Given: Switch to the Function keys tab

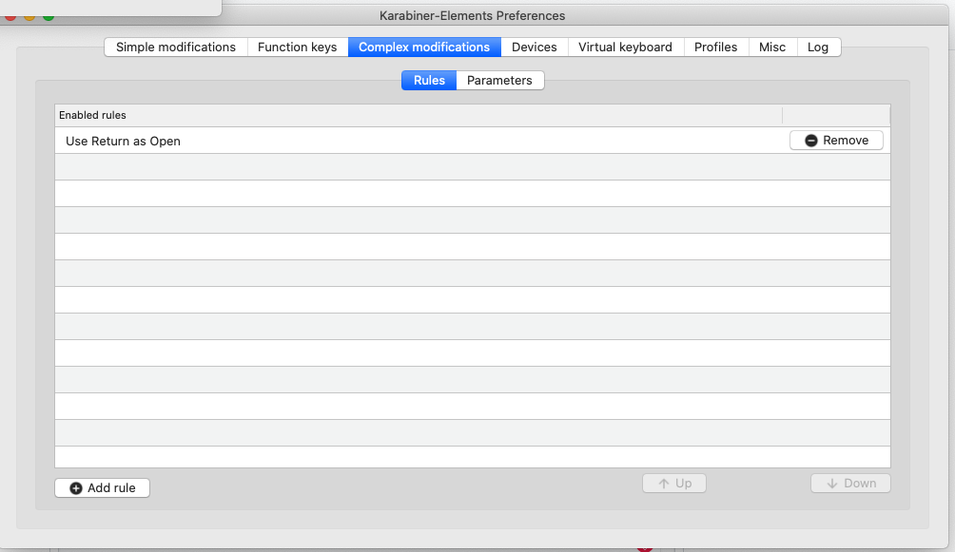Looking at the screenshot, I should pyautogui.click(x=297, y=47).
